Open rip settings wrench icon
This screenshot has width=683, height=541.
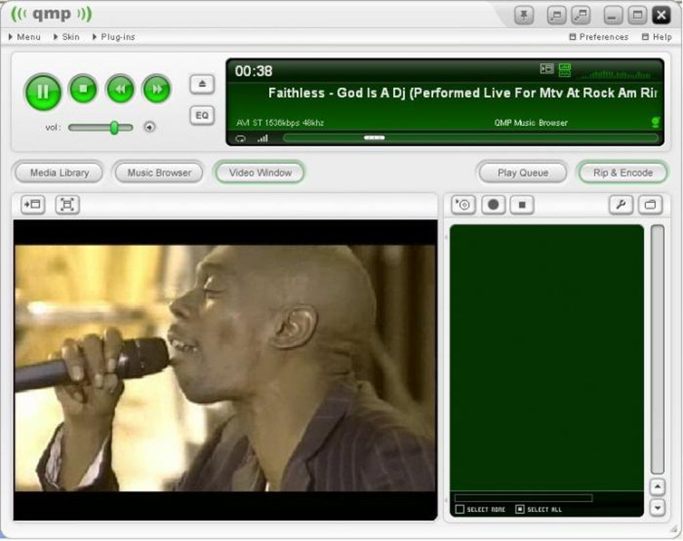click(621, 205)
